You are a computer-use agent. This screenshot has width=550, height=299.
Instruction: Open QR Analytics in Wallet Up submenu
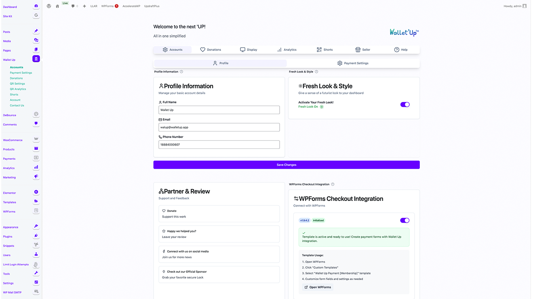18,89
